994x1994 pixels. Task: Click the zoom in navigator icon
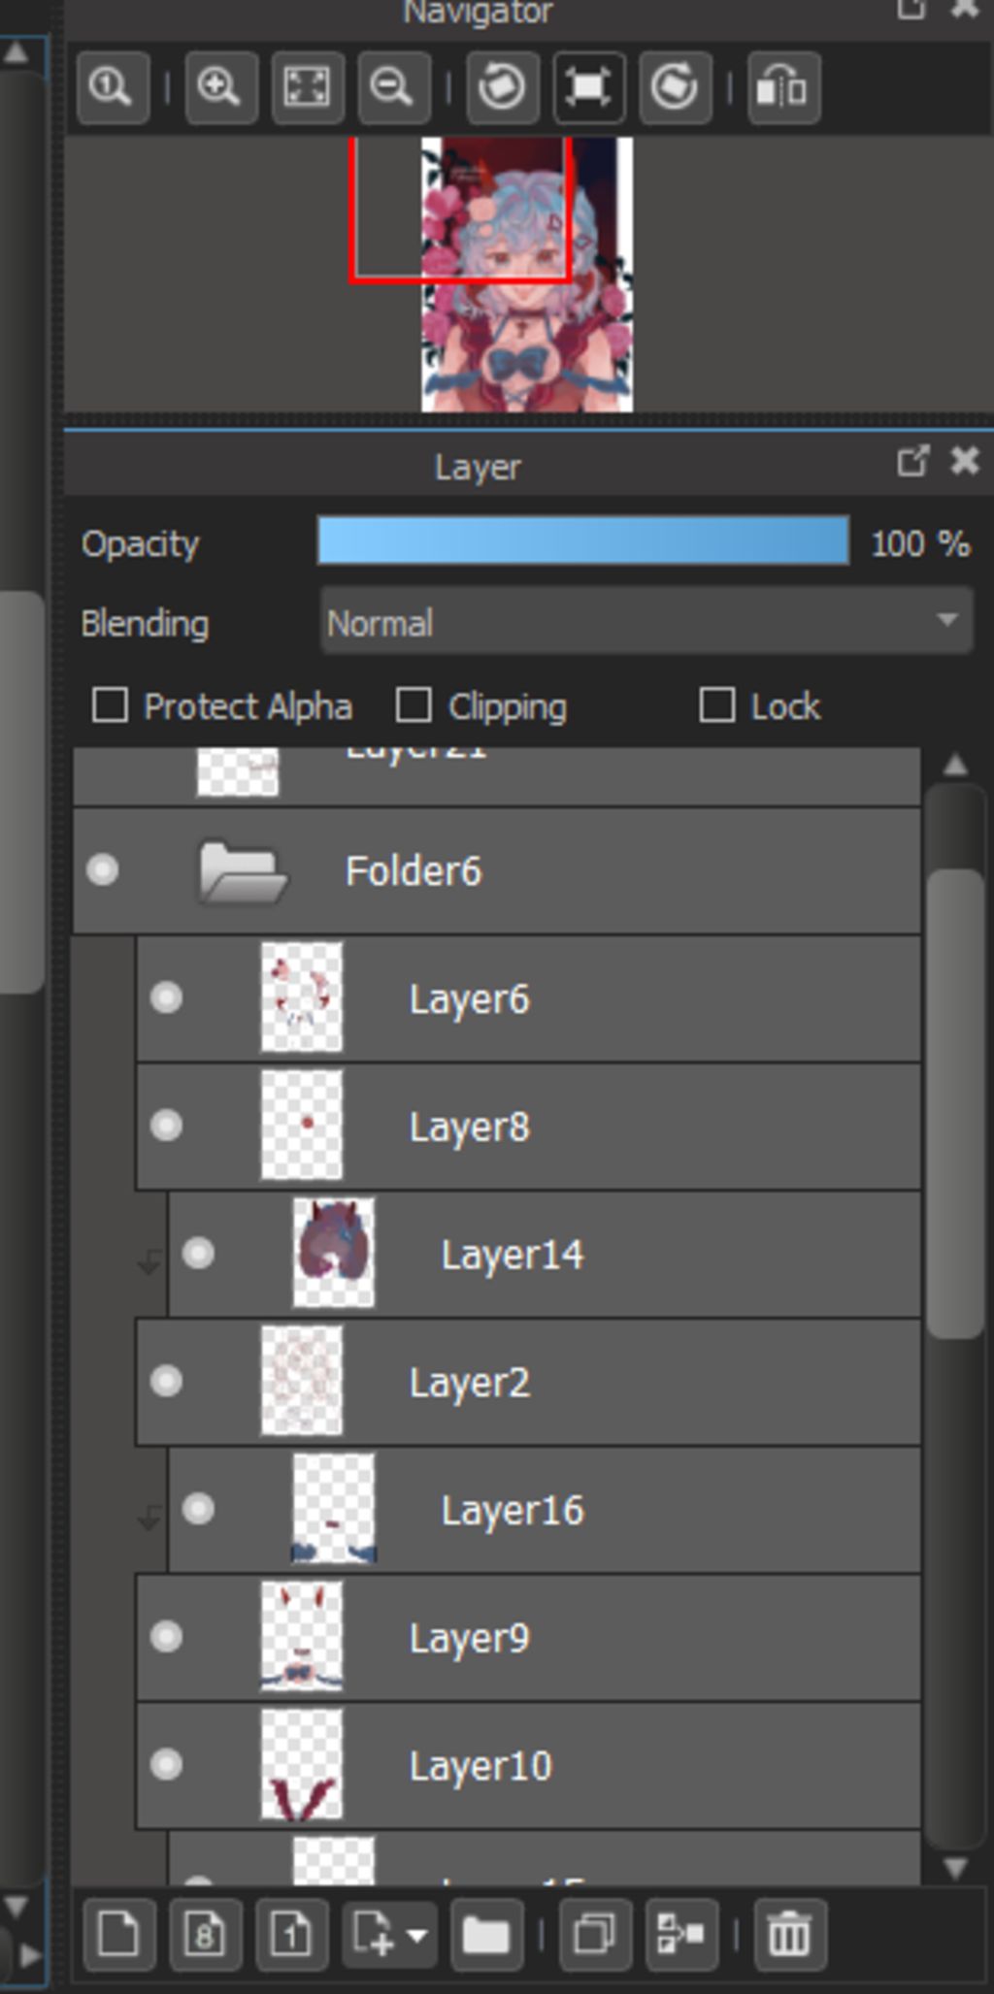click(x=220, y=88)
